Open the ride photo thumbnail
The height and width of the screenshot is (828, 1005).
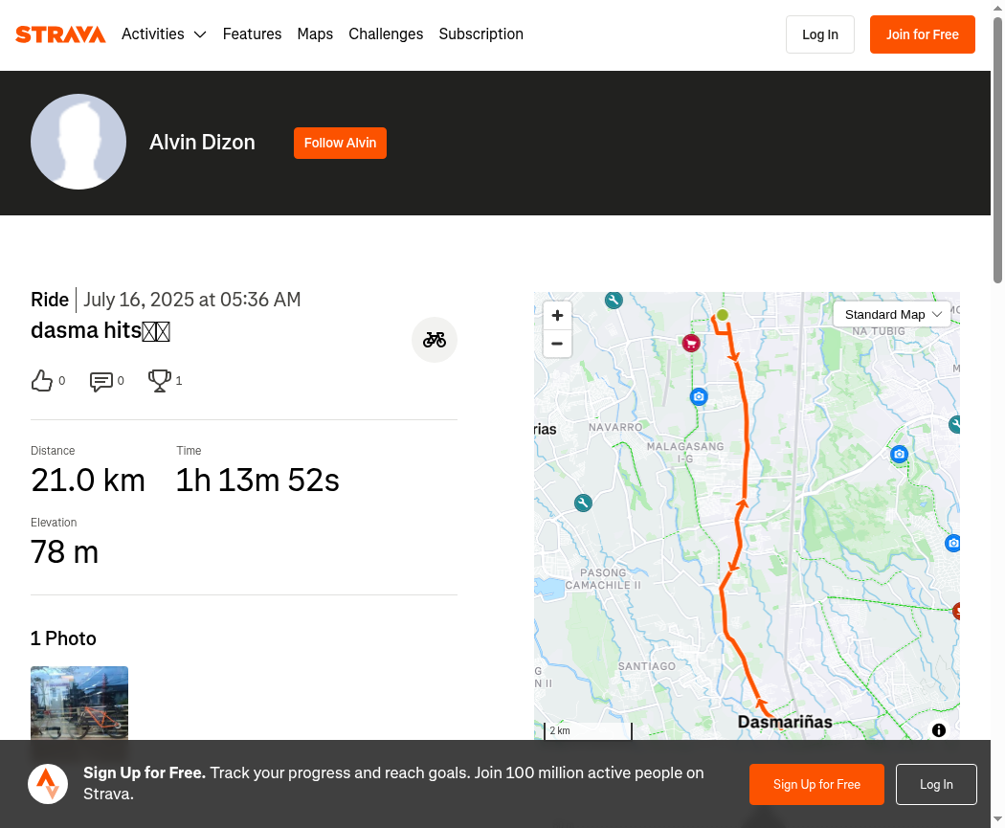79,703
